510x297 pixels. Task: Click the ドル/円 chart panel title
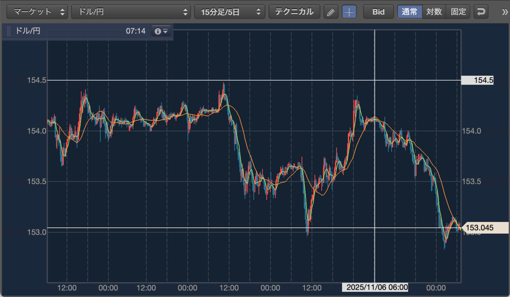28,31
